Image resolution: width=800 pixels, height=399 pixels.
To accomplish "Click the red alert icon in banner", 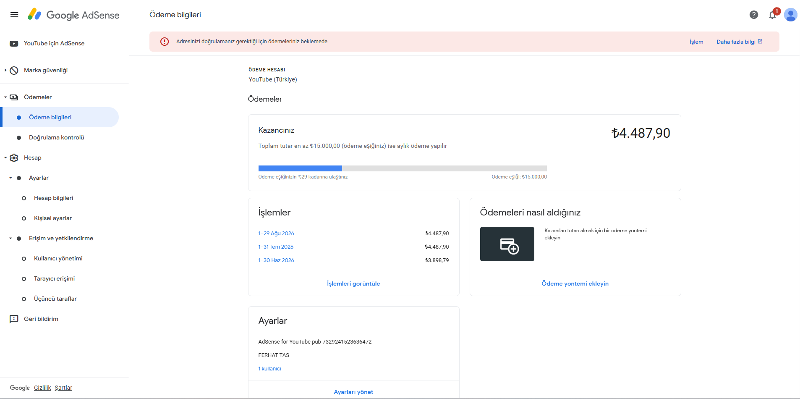I will pos(165,42).
